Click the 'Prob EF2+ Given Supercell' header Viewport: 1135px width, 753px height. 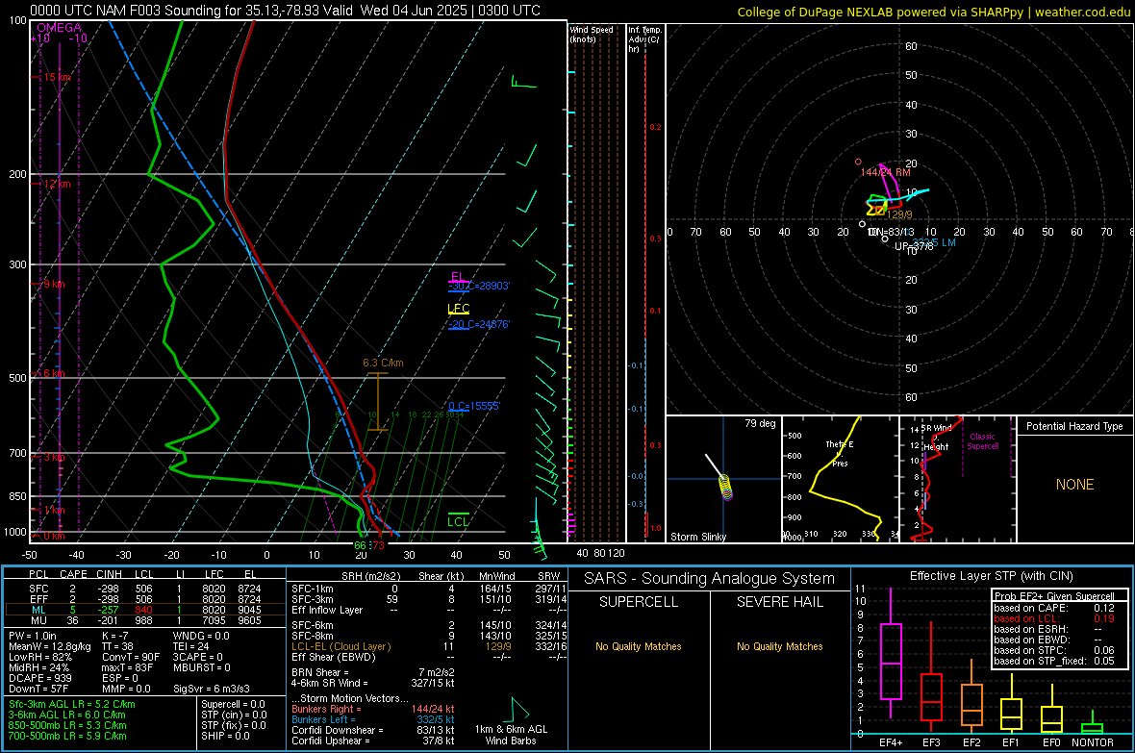1054,596
